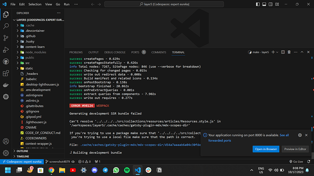Maximize the panel size chevron

pos(302,52)
